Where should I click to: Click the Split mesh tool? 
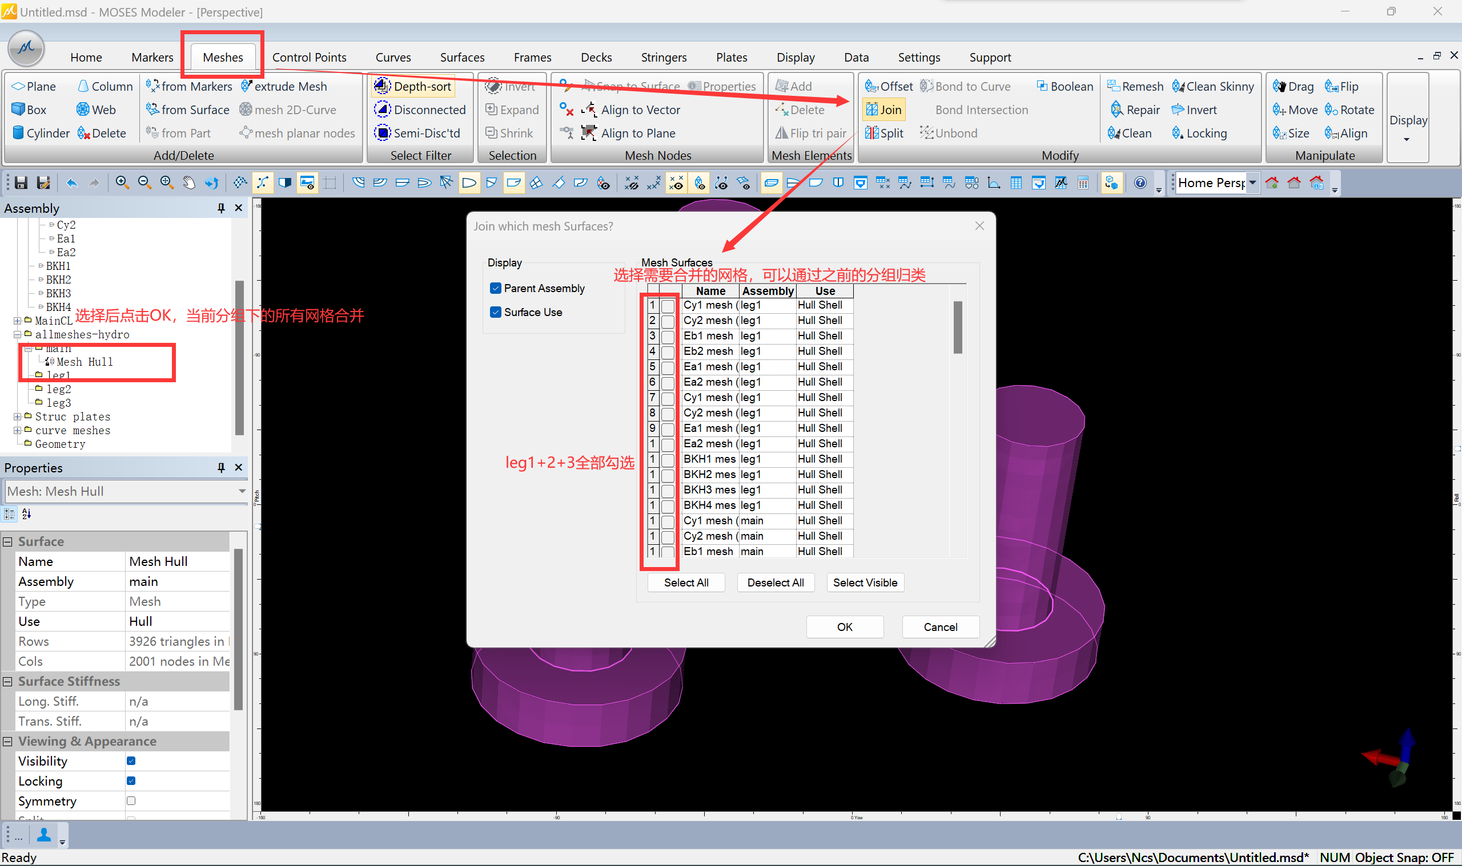pyautogui.click(x=883, y=133)
